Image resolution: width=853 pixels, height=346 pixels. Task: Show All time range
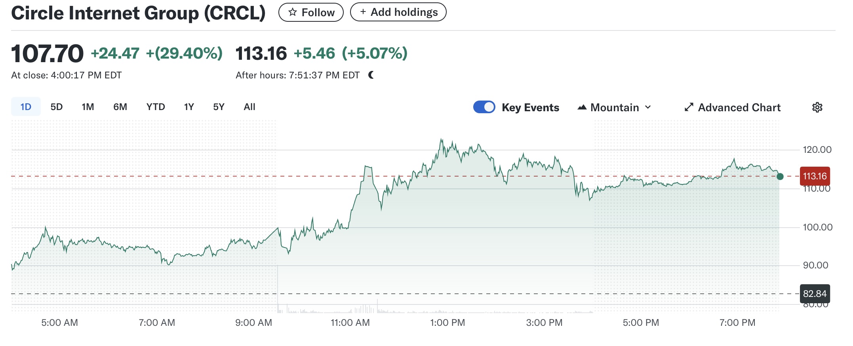[x=249, y=107]
